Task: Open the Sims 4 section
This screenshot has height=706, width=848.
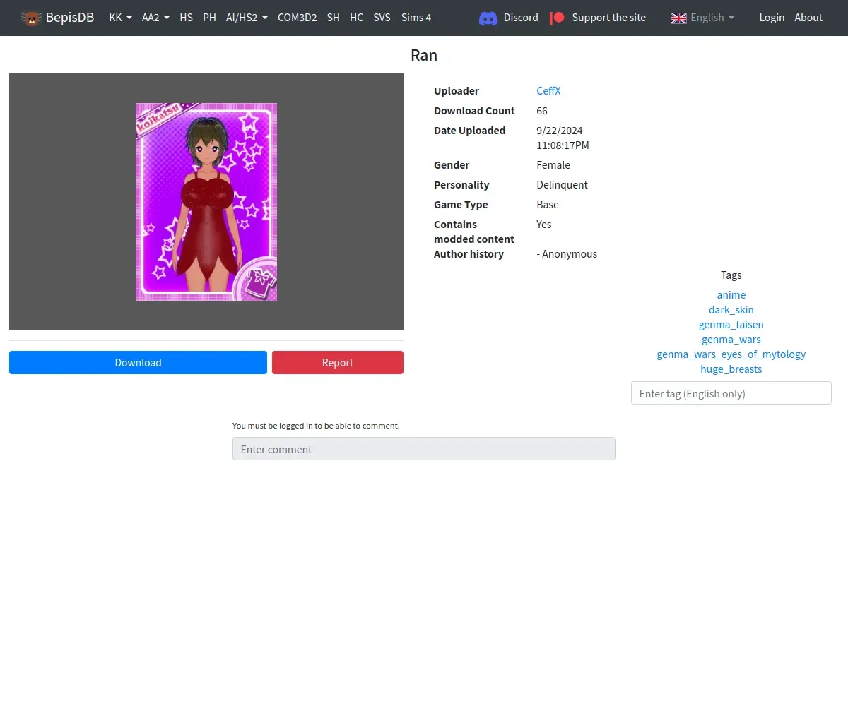Action: pos(416,18)
